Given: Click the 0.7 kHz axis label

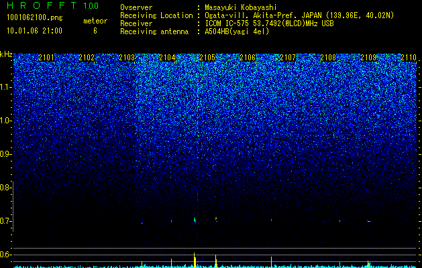Looking at the screenshot, I should (x=6, y=221).
